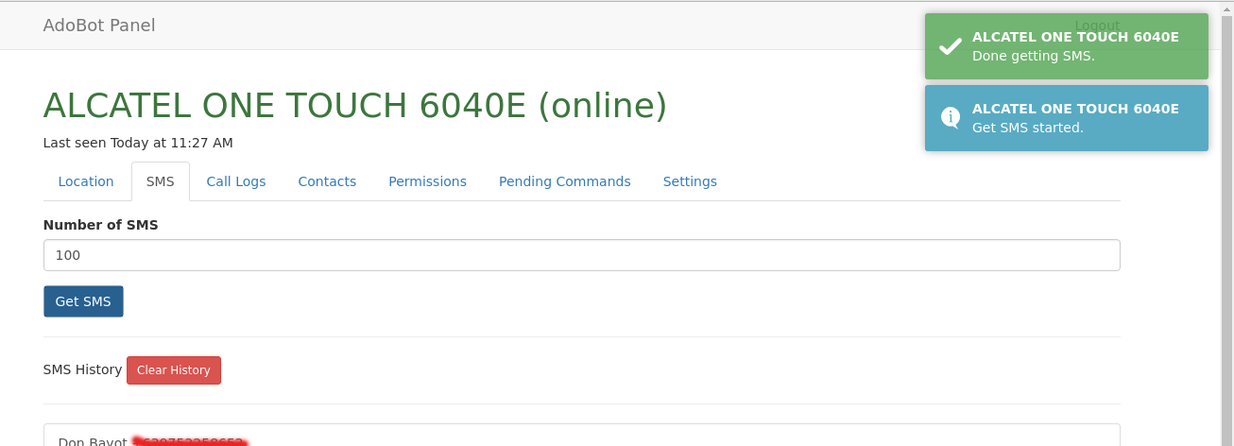Viewport: 1234px width, 446px height.
Task: Click the Get SMS button
Action: (x=83, y=301)
